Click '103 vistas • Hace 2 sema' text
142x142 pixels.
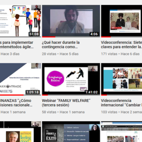[121, 112]
